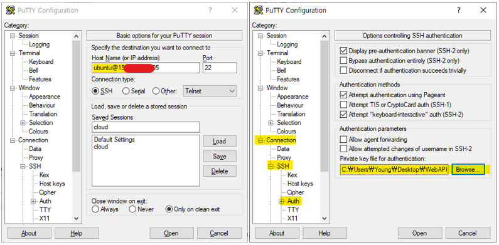Click Open button in right window
Viewport: 499px width, 245px height.
[x=419, y=233]
